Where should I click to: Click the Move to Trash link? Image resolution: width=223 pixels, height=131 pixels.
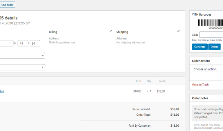[x=200, y=85]
